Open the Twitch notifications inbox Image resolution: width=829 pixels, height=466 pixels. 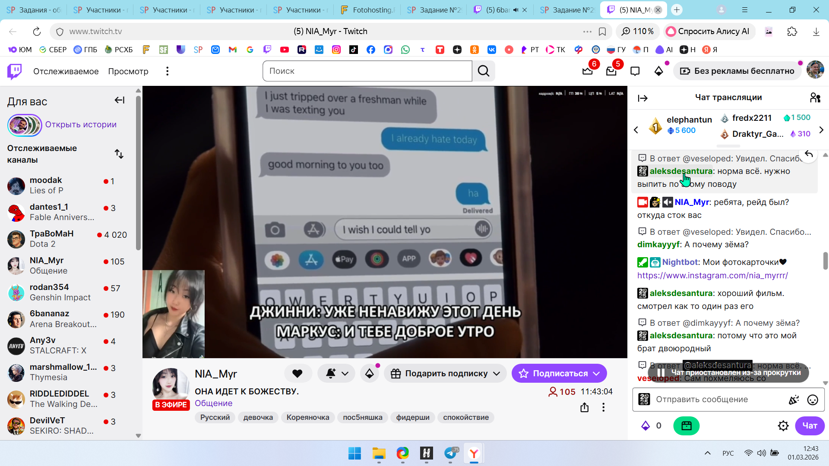[611, 71]
